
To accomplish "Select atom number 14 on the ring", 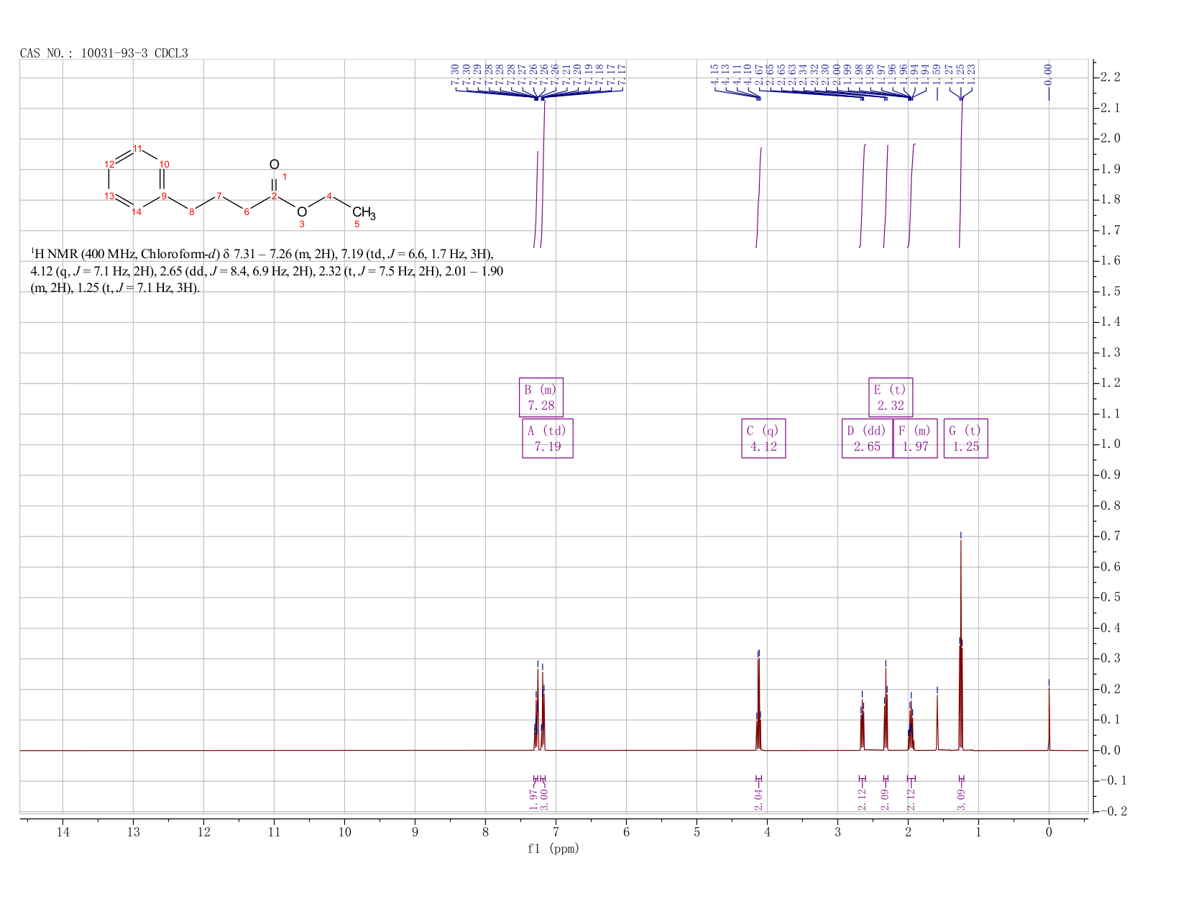I will (x=137, y=211).
